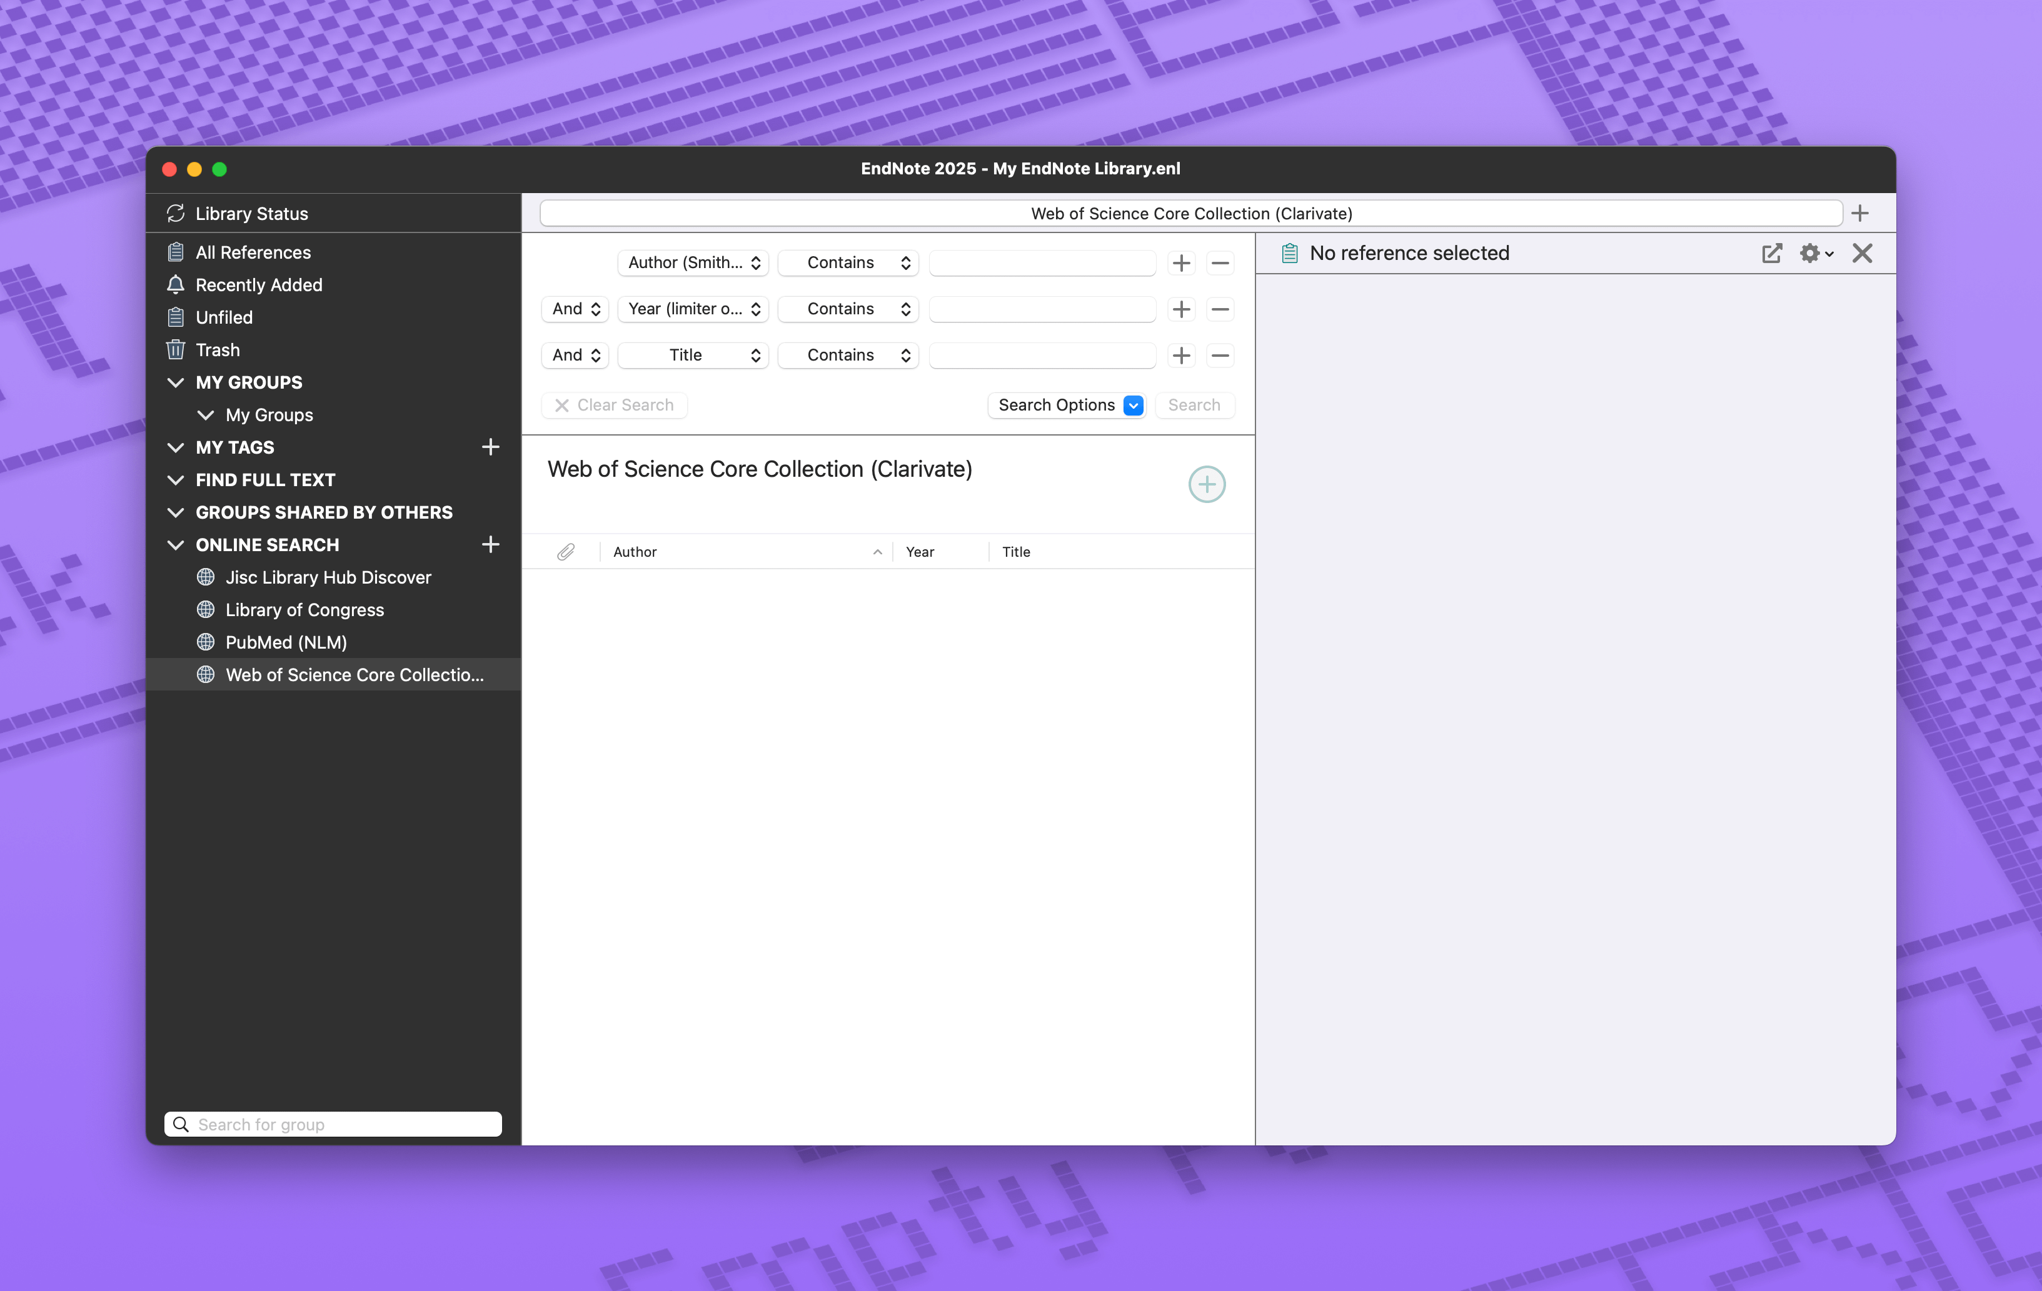This screenshot has height=1291, width=2042.
Task: Open All References
Action: click(252, 252)
